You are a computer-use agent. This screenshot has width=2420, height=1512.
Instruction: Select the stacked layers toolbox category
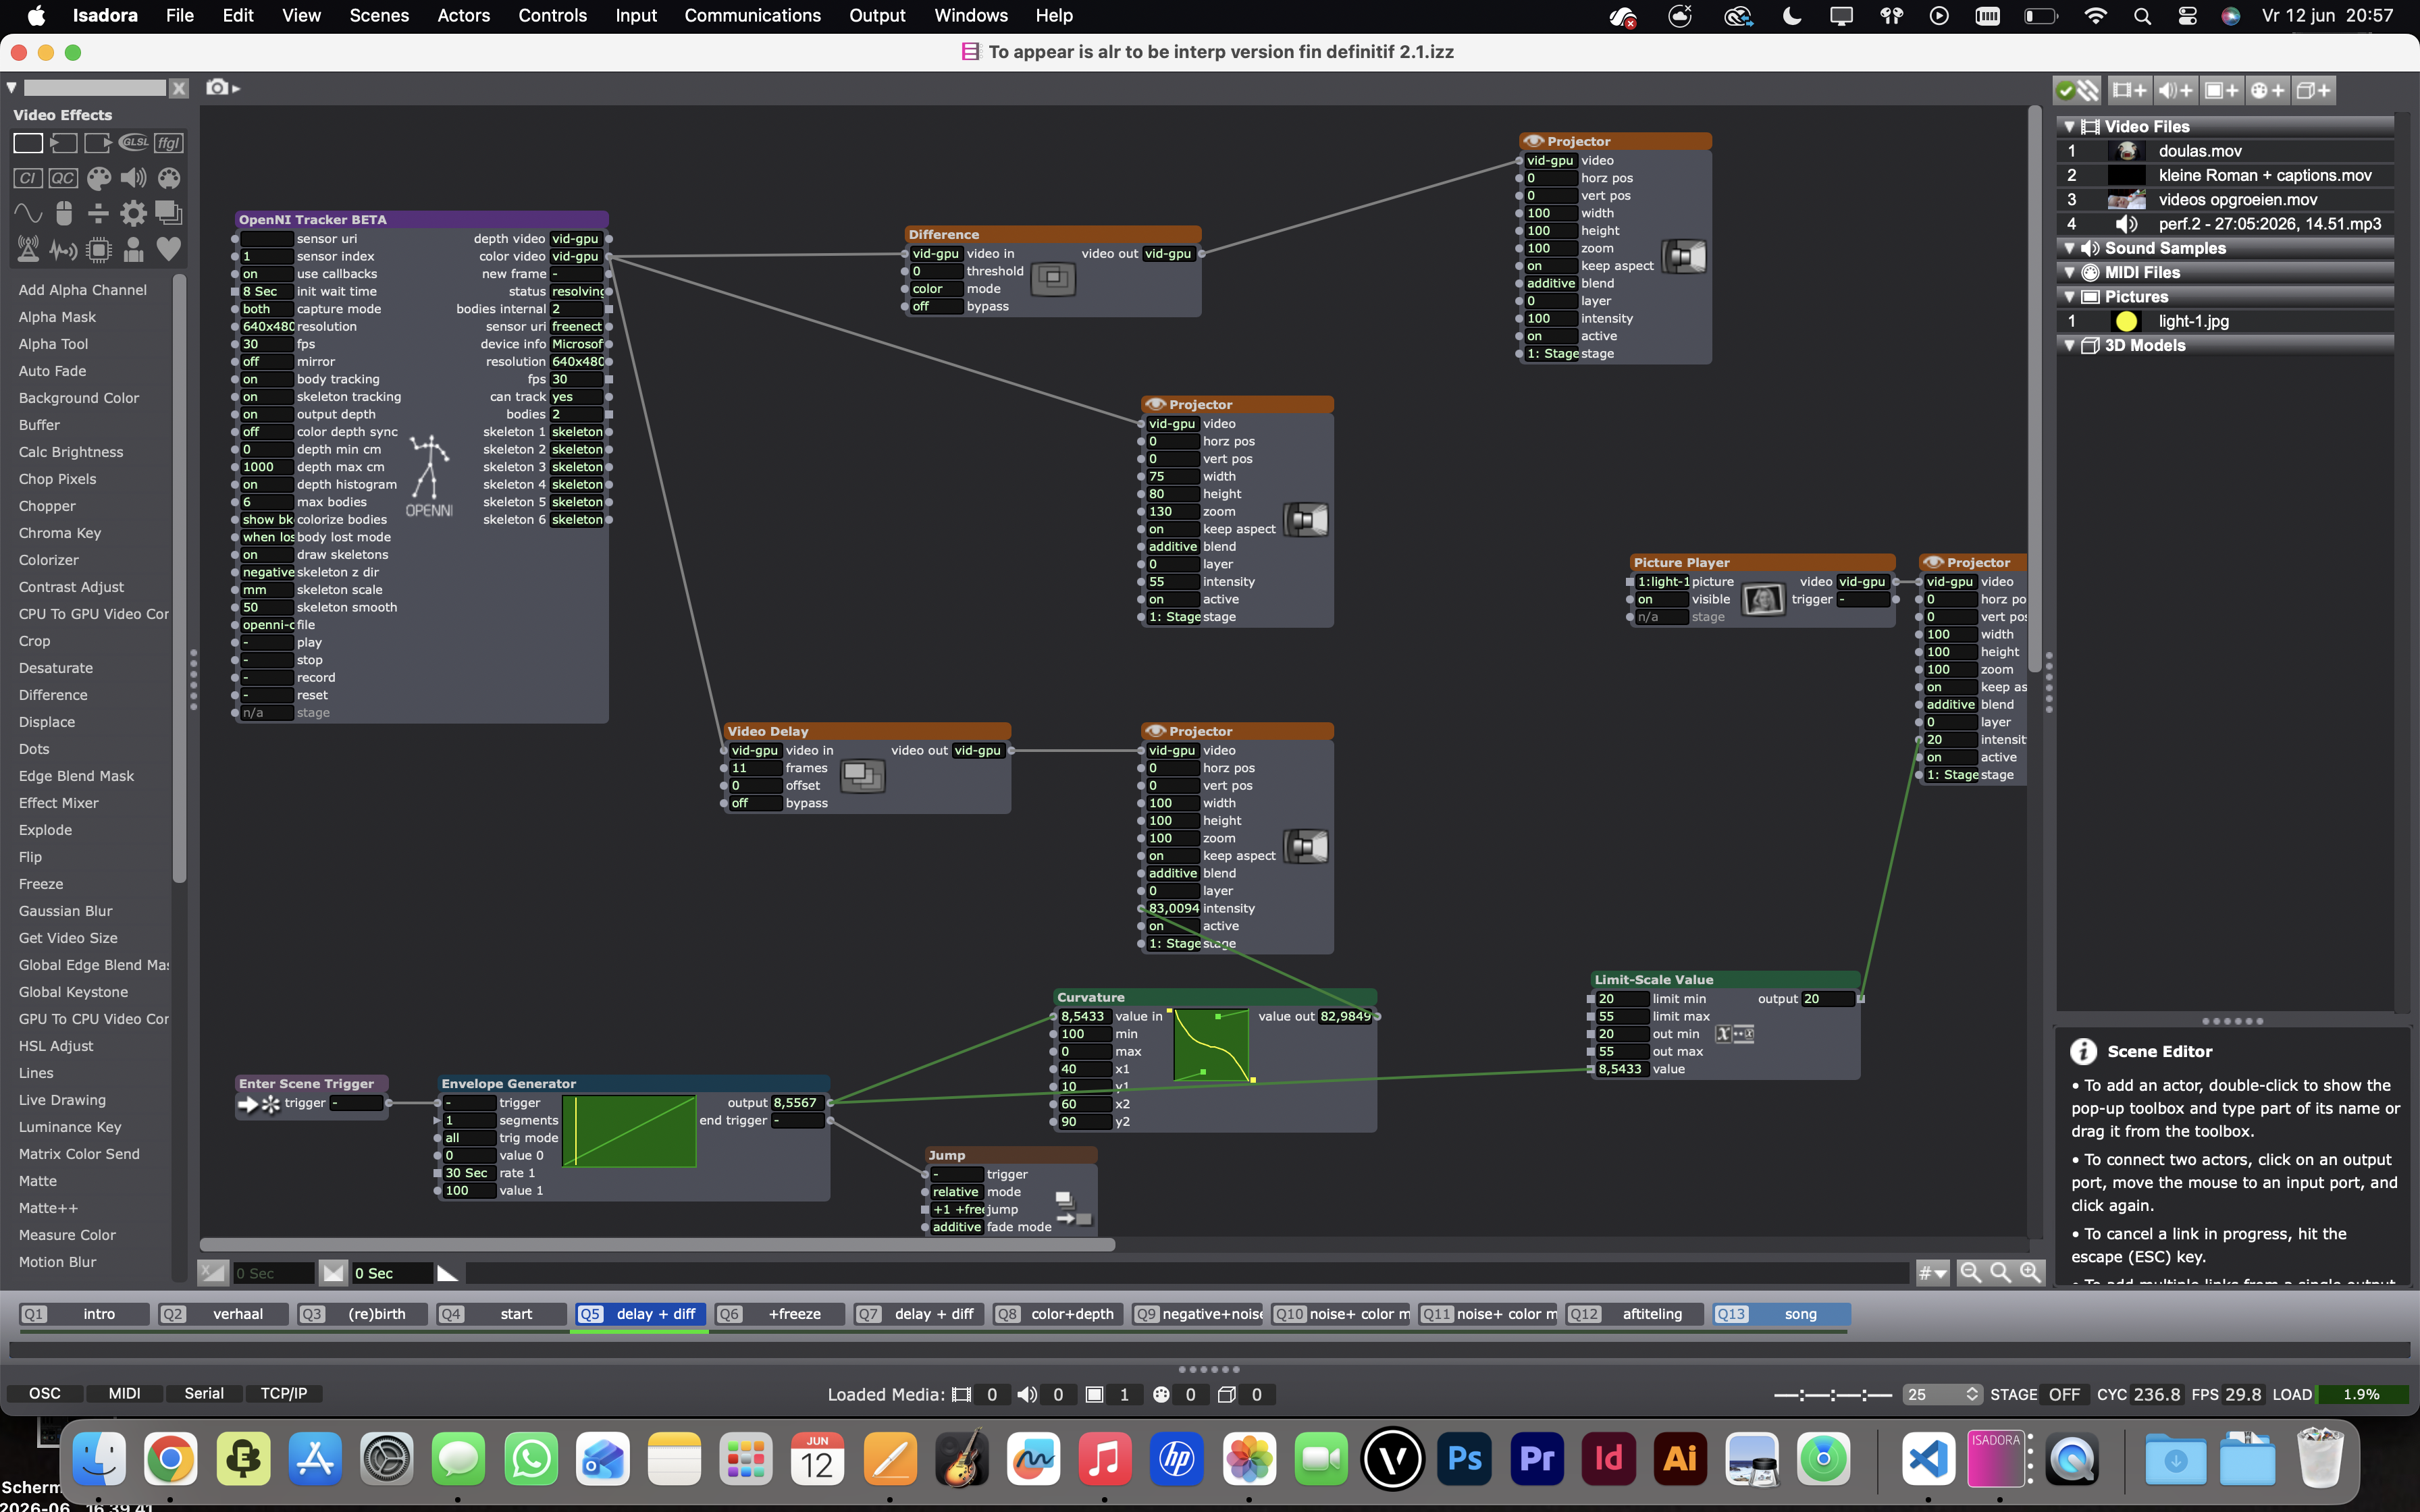pyautogui.click(x=169, y=213)
